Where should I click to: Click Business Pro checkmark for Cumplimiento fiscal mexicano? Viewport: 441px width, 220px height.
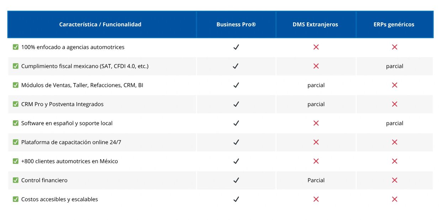pos(236,66)
